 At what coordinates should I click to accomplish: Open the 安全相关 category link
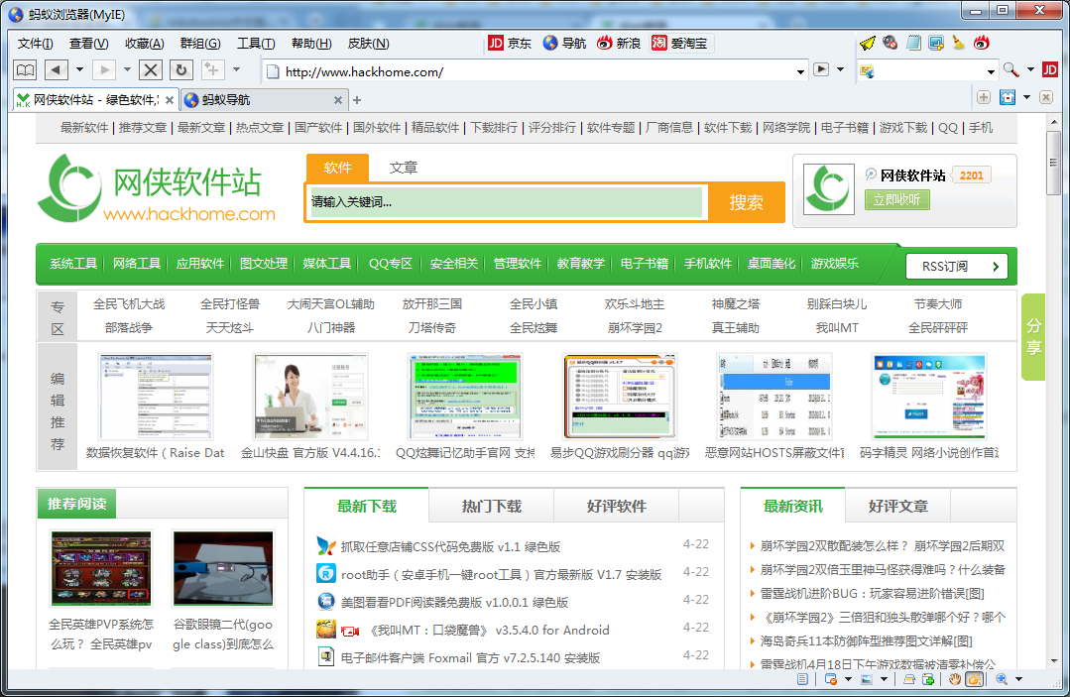click(453, 264)
